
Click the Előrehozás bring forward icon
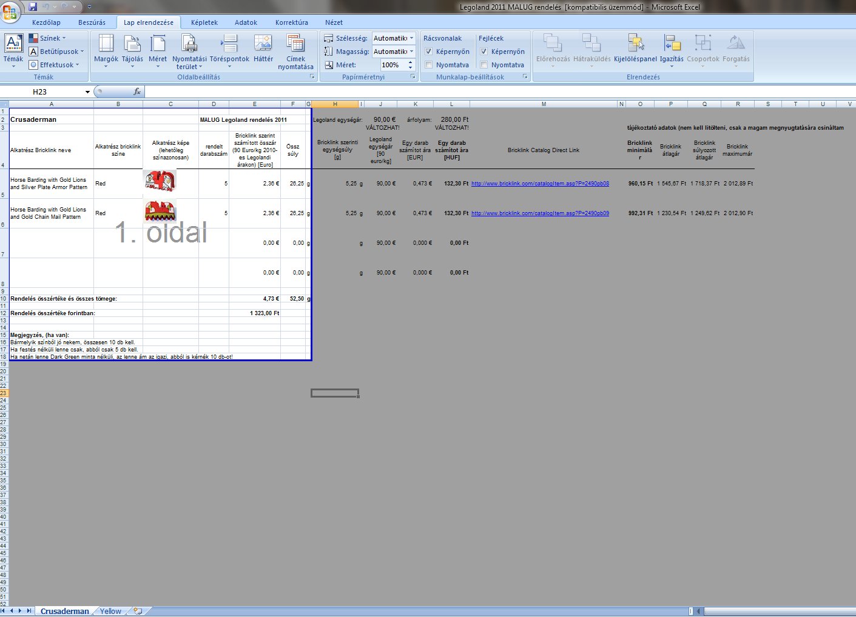(x=553, y=42)
